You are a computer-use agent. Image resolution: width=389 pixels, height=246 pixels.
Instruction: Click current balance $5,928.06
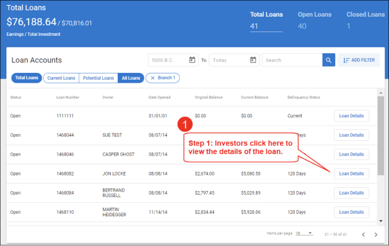251,212
